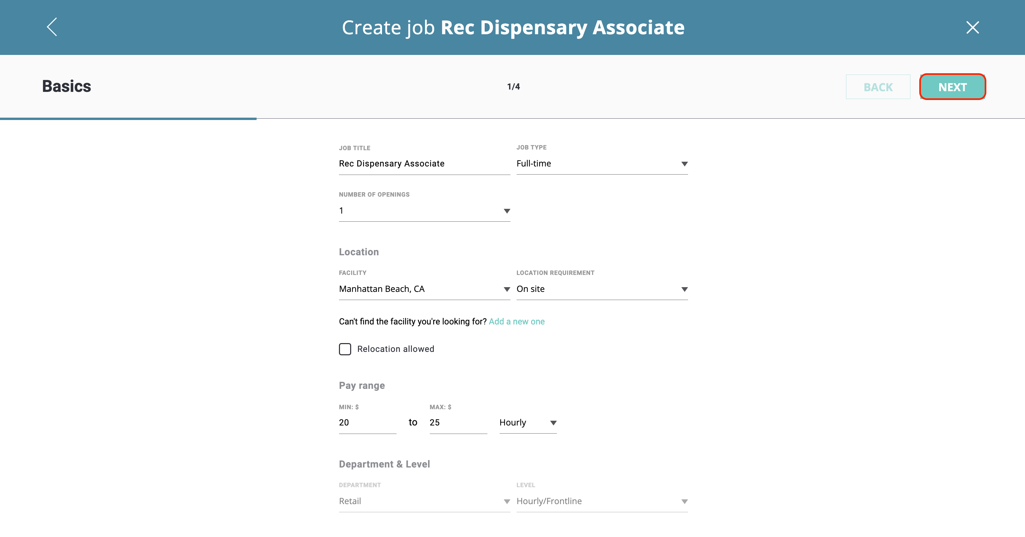Click the minimum pay field

pyautogui.click(x=367, y=422)
